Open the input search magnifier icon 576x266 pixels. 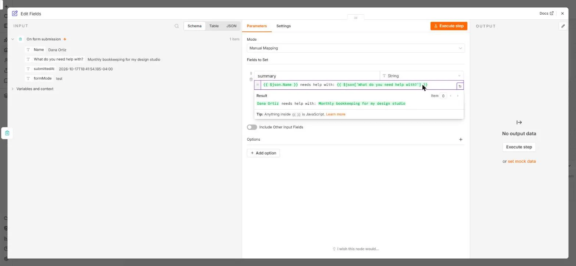pos(177,26)
